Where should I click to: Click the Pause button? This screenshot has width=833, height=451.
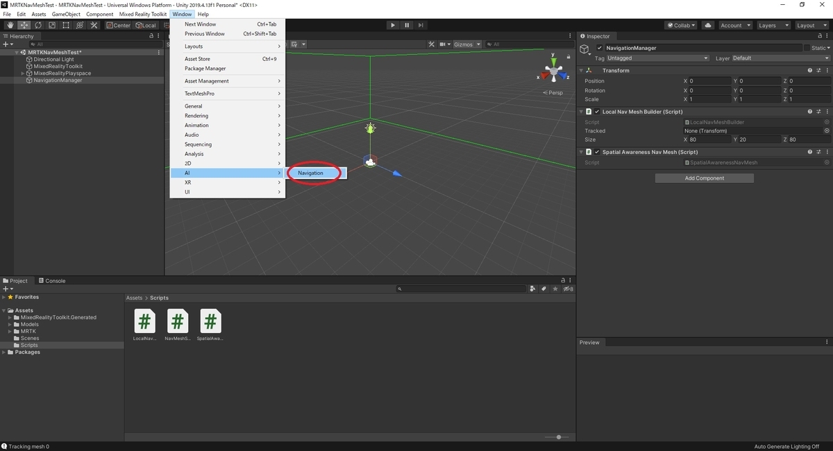[407, 25]
